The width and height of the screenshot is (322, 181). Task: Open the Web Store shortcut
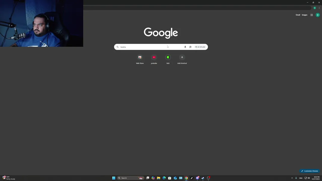[x=140, y=60]
